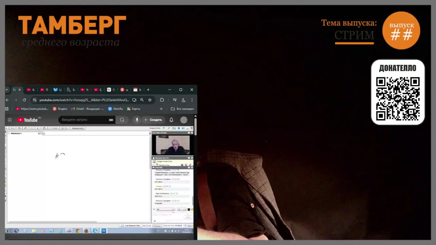Image resolution: width=436 pixels, height=245 pixels.
Task: Click the YouTube search magnifier button
Action: point(122,120)
